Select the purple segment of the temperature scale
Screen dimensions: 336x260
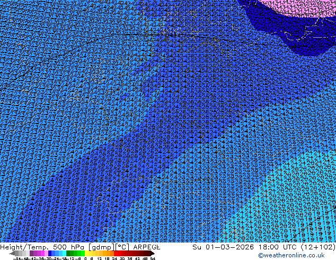coord(39,253)
